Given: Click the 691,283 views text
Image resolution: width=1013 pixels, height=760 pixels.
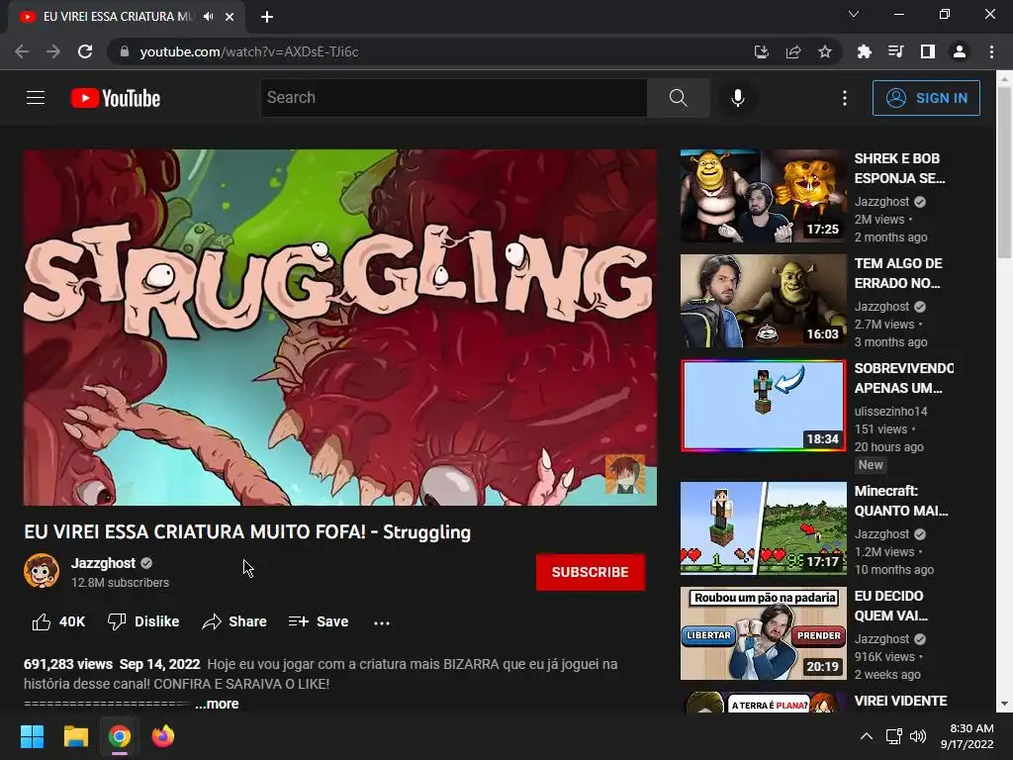Looking at the screenshot, I should [x=68, y=664].
